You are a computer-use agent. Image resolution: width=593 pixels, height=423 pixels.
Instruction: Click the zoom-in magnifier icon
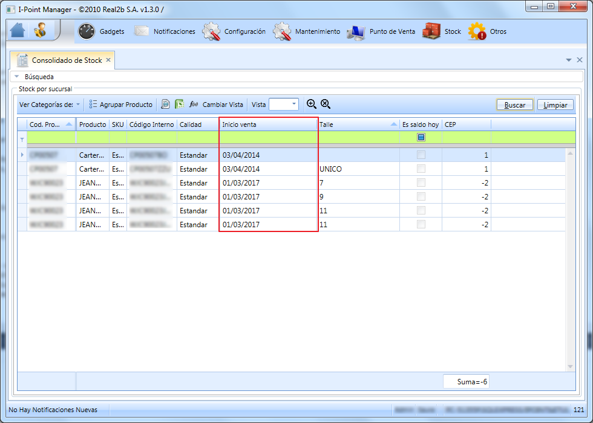click(x=311, y=104)
